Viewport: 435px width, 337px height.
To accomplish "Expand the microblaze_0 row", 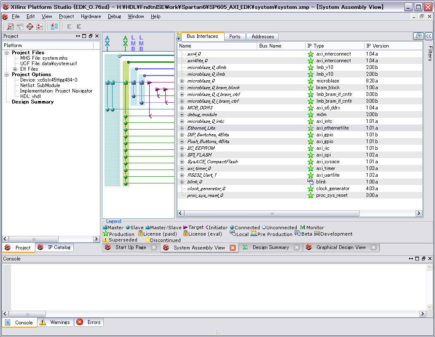I will coord(182,81).
